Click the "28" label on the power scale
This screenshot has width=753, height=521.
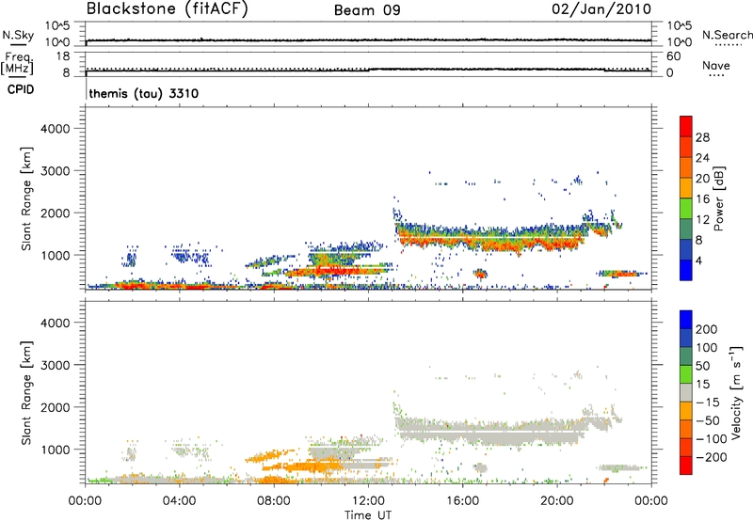(x=702, y=137)
